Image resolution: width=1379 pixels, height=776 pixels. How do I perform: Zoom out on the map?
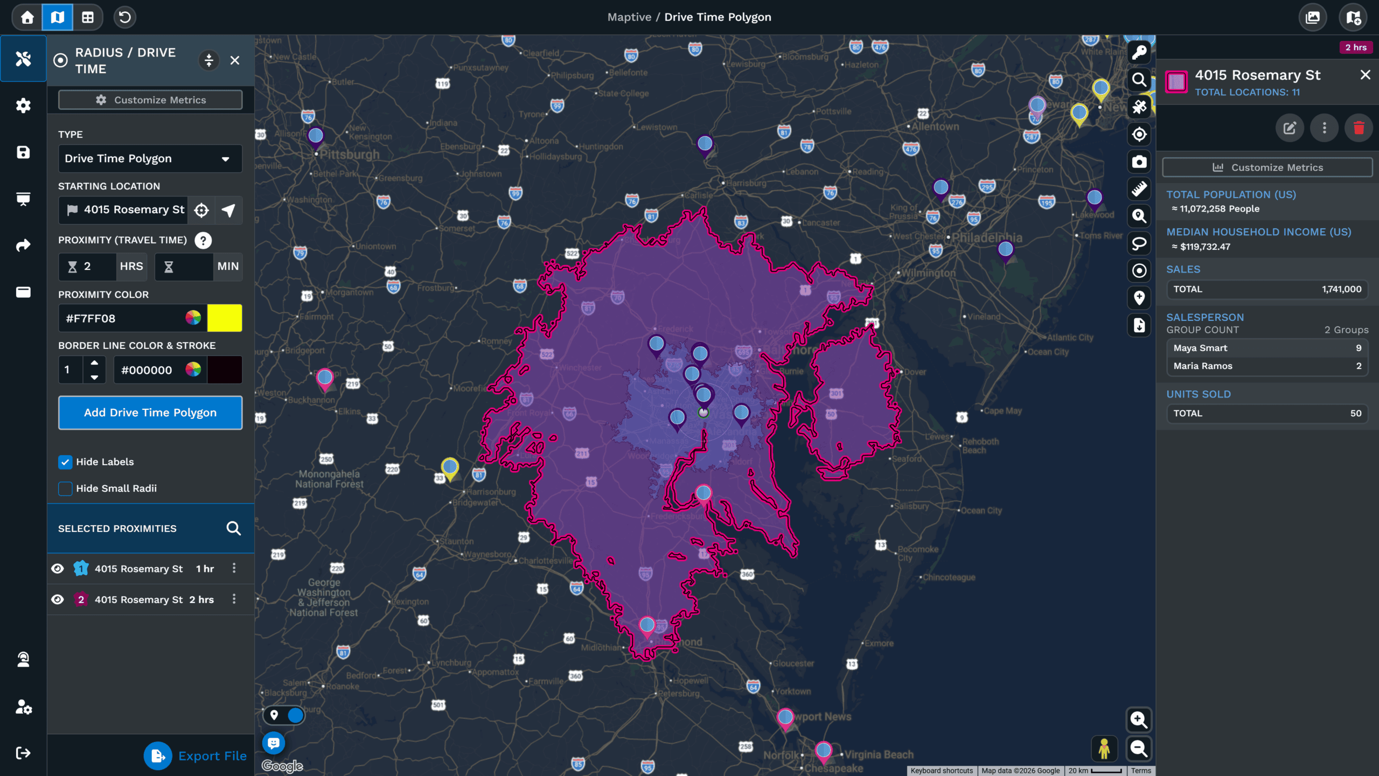click(1138, 749)
